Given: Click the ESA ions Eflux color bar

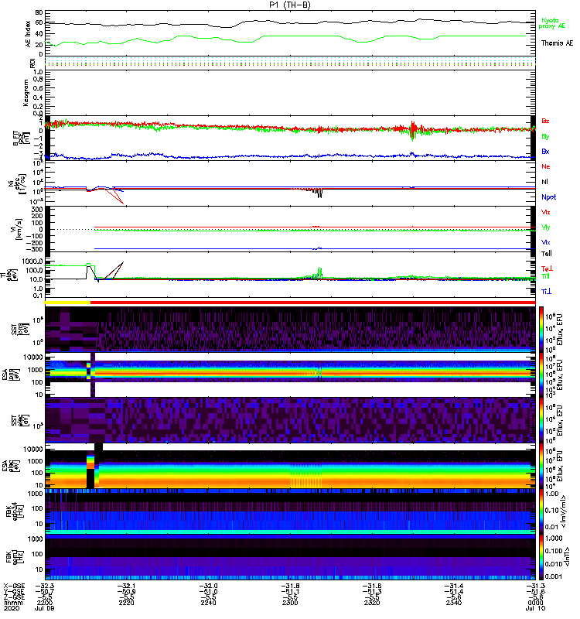Looking at the screenshot, I should (x=541, y=375).
